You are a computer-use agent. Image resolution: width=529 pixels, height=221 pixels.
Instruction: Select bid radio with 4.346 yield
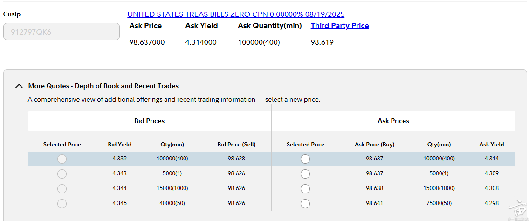click(x=62, y=204)
